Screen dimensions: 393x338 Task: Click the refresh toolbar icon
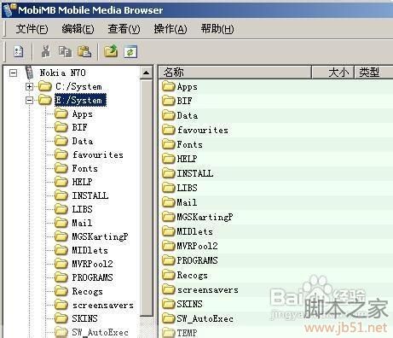pos(130,52)
